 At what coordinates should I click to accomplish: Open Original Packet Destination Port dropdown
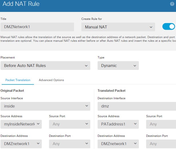[x=70, y=144]
